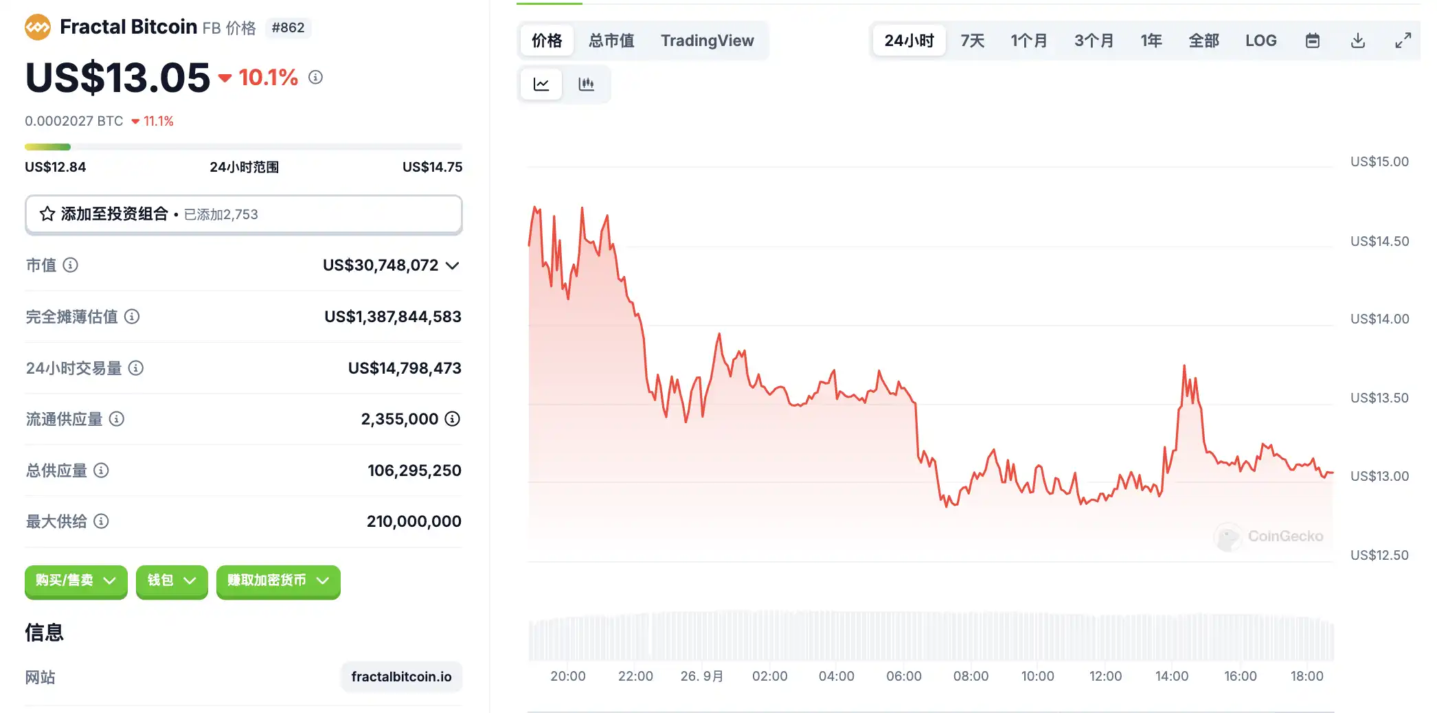Open the fractalbitcoin.io website link
Image resolution: width=1437 pixels, height=713 pixels.
pos(401,677)
